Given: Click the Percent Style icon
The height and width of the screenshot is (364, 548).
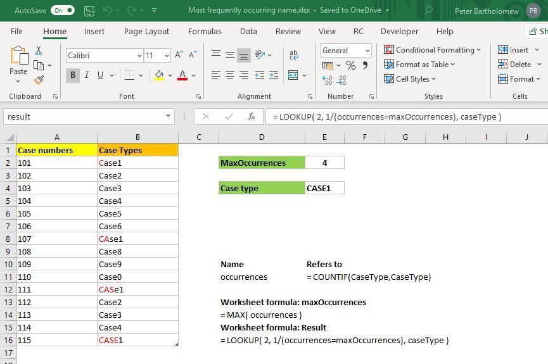Looking at the screenshot, I should click(350, 65).
